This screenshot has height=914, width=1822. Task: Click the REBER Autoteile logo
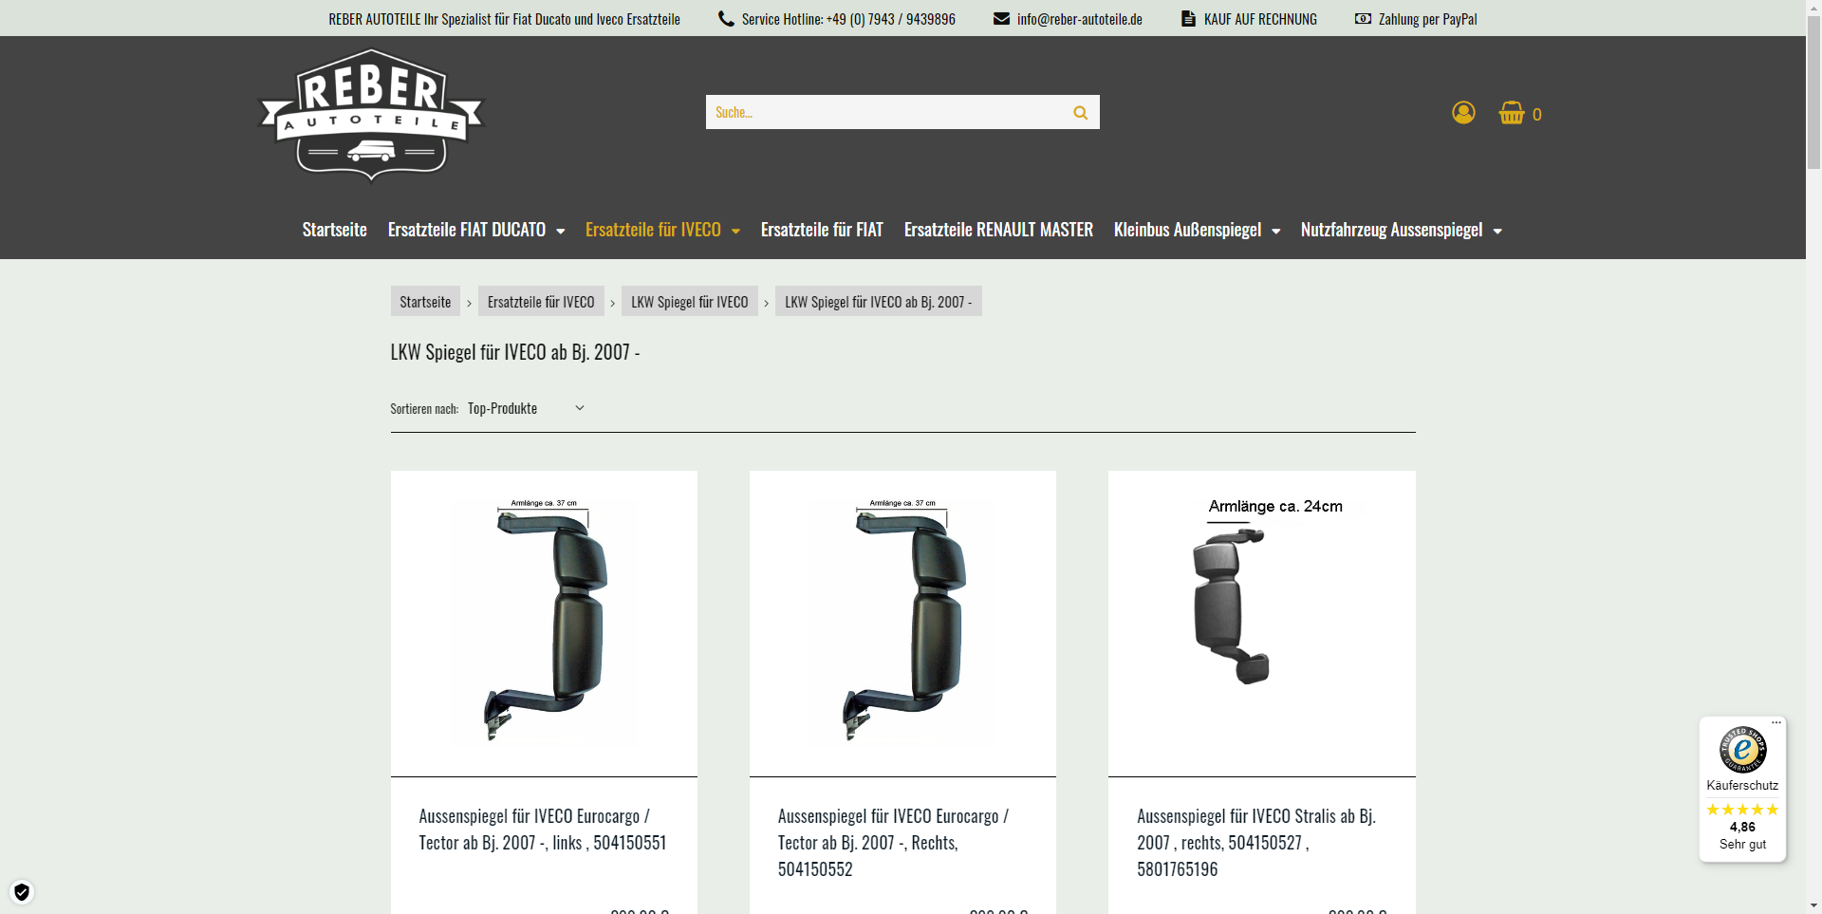[371, 114]
